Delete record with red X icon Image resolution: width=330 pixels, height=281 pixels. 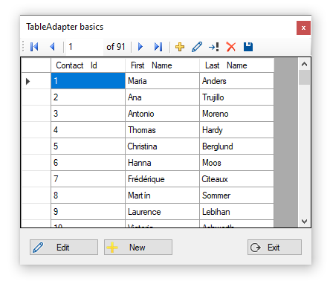pyautogui.click(x=231, y=47)
